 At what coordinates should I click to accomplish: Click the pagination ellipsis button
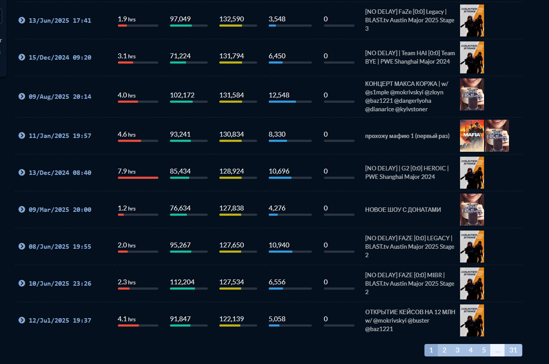pos(497,350)
